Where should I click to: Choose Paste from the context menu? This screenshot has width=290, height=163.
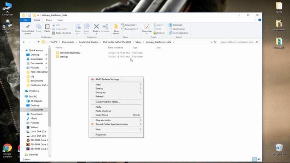click(116, 107)
